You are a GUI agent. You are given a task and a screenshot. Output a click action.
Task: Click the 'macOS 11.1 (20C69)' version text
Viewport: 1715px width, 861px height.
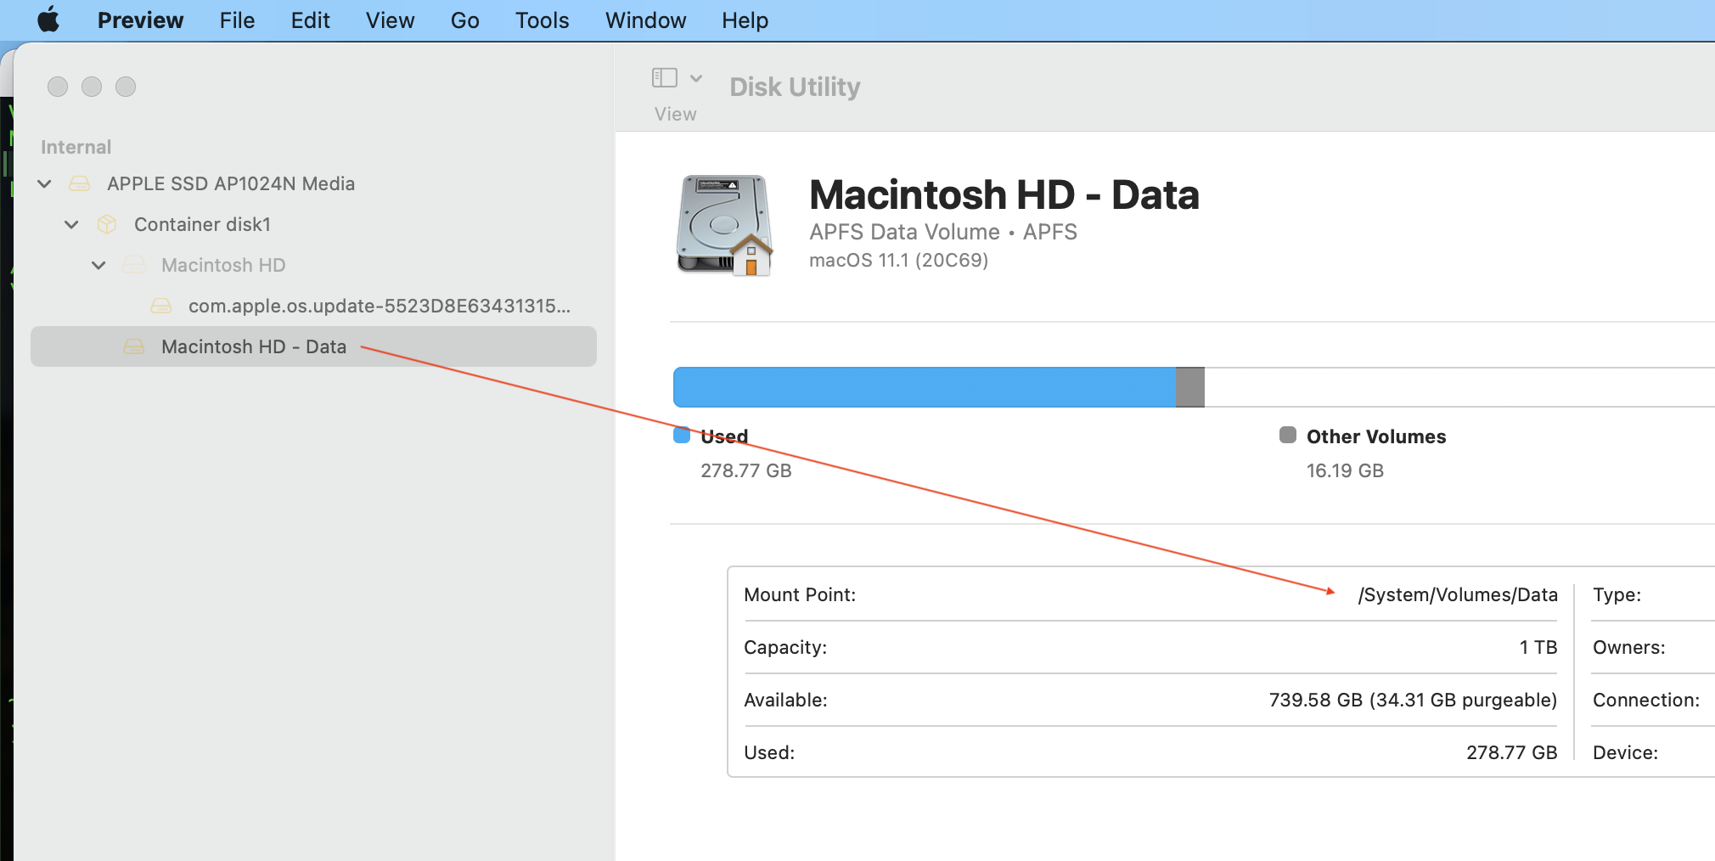[899, 260]
